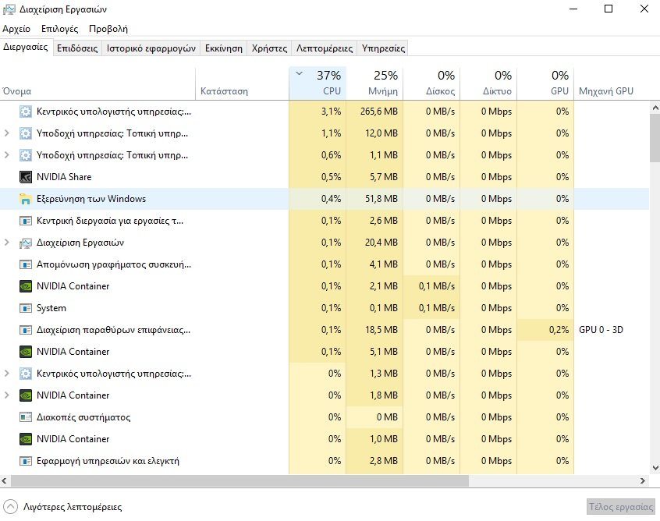Click the NVIDIA Container icon with 1,8 MB memory
Image resolution: width=660 pixels, height=521 pixels.
[26, 395]
